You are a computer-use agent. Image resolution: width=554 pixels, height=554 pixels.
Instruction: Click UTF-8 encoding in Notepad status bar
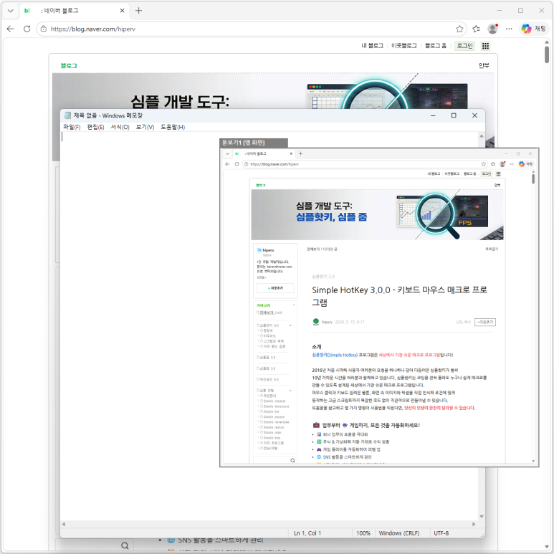point(441,533)
